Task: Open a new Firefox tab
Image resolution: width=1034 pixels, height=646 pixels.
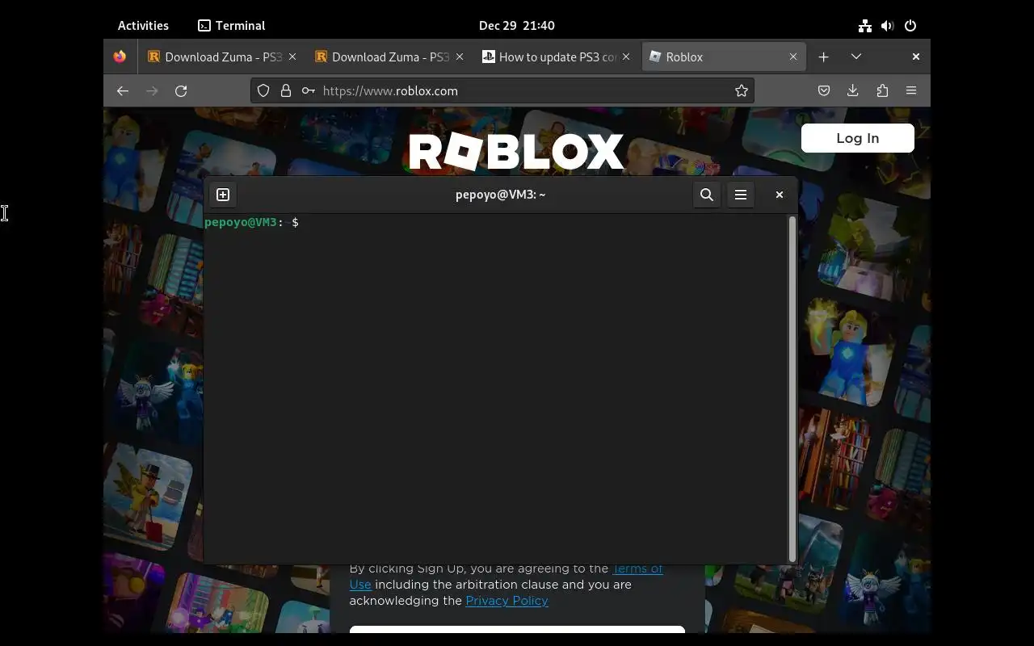Action: (x=823, y=57)
